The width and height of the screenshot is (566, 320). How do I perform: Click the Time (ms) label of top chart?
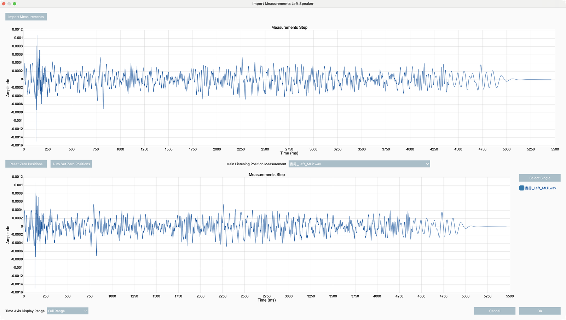click(289, 153)
